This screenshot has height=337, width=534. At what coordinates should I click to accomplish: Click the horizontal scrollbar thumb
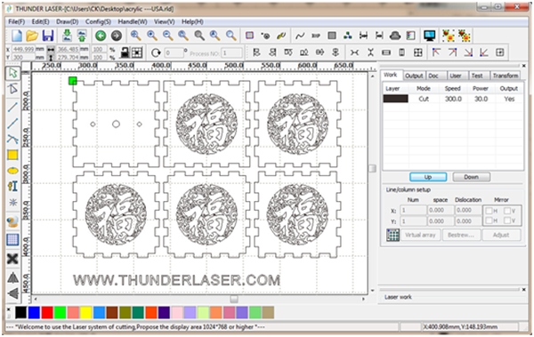tap(234, 299)
